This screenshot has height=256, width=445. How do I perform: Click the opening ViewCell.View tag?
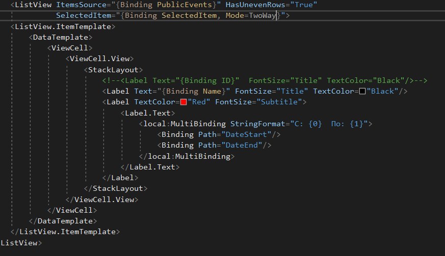tap(99, 59)
